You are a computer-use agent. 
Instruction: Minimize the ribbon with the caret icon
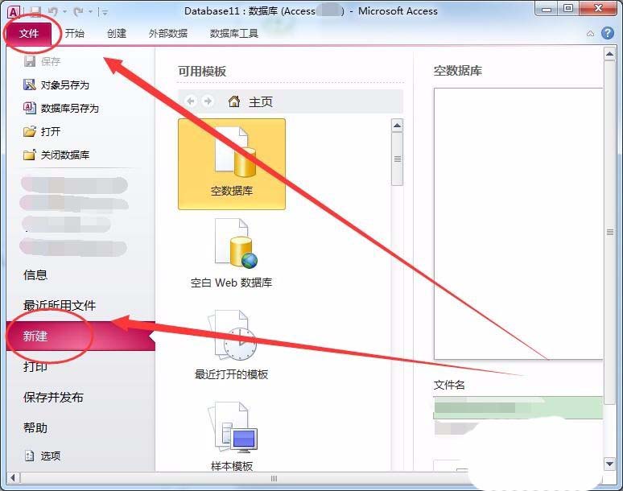[591, 34]
